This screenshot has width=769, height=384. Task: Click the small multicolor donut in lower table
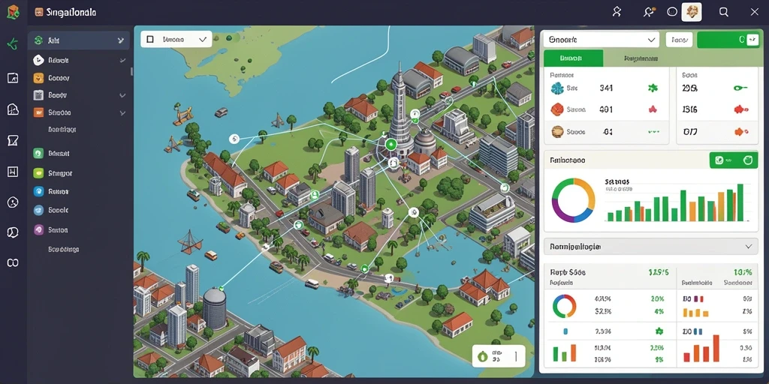pos(565,307)
